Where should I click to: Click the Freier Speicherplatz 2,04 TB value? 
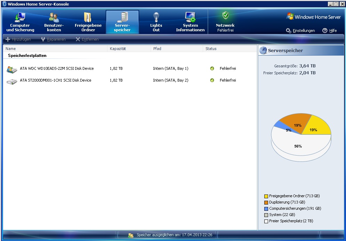click(307, 73)
